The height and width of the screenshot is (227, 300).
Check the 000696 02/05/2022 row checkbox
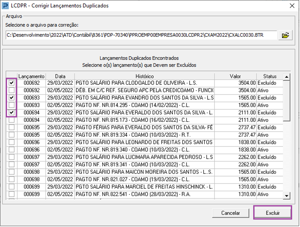[x=12, y=150]
